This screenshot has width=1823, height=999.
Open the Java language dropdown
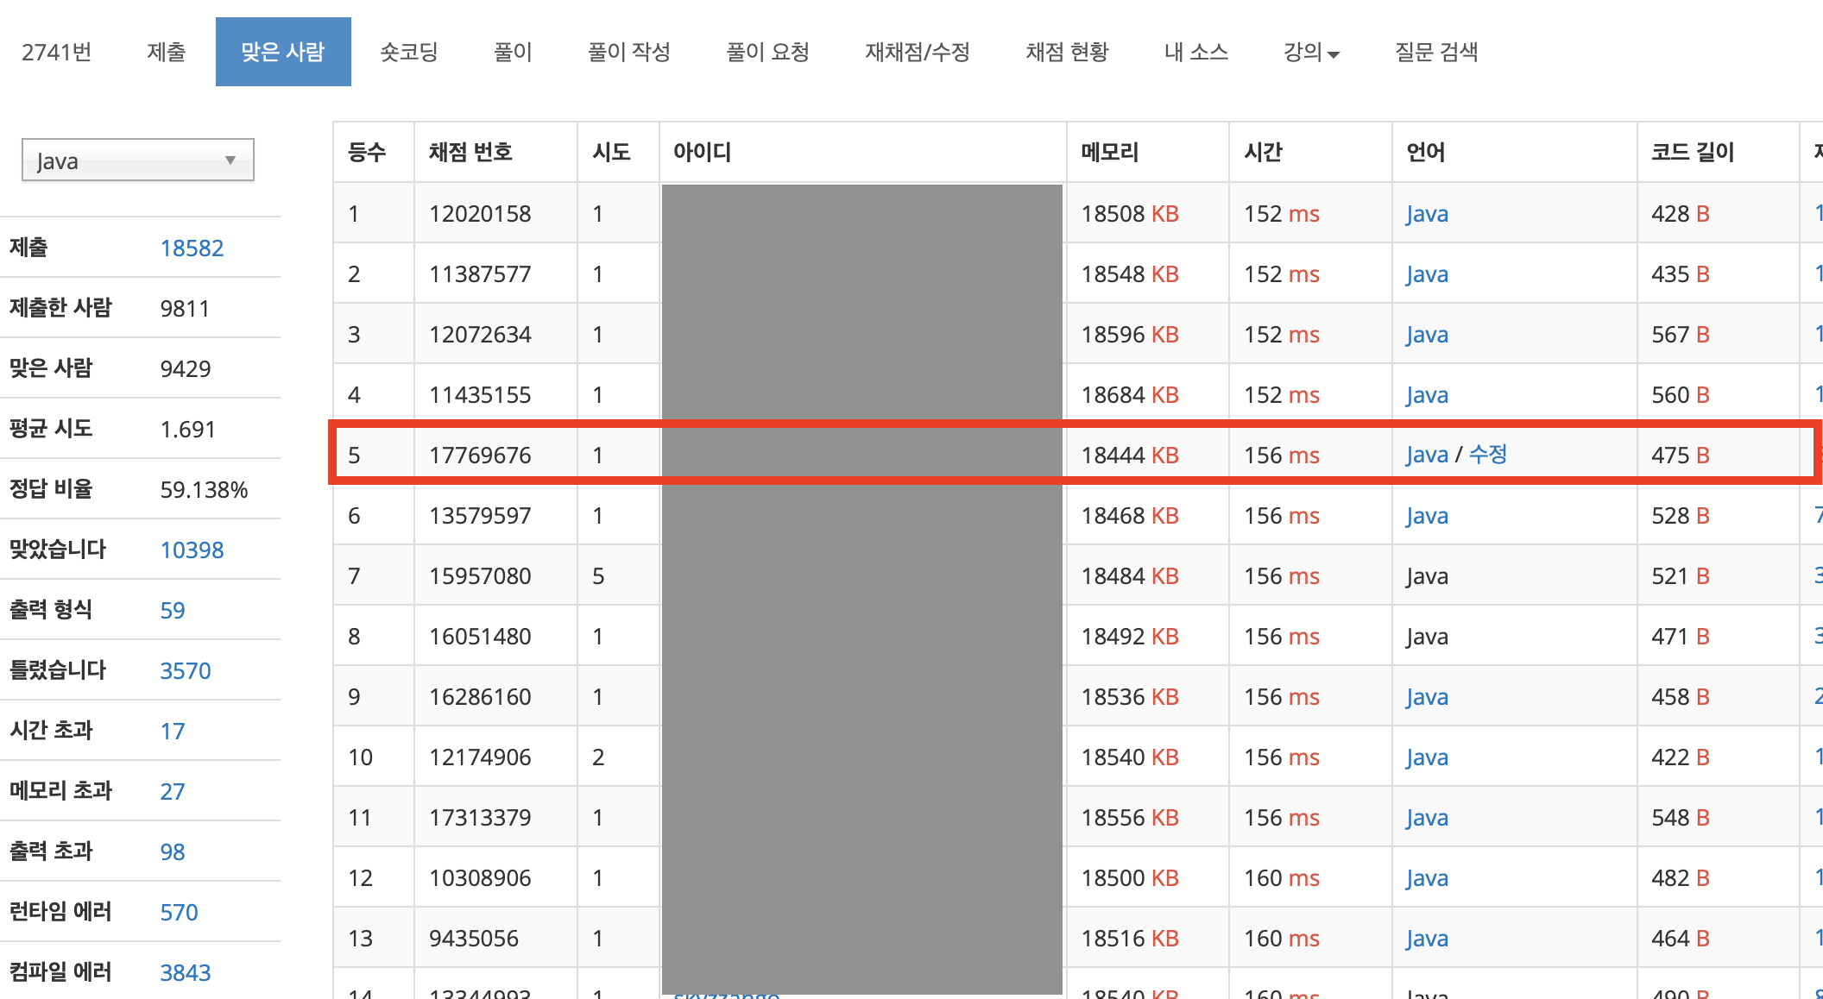click(137, 160)
